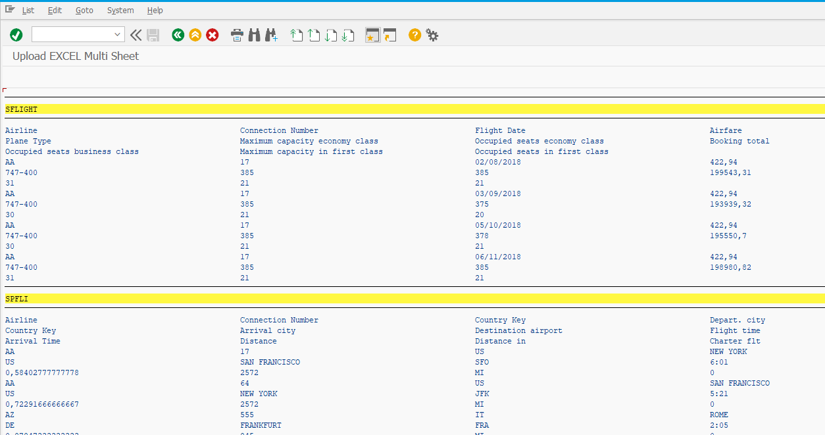This screenshot has width=825, height=435.
Task: Collapse command field with double chevron
Action: click(x=136, y=35)
